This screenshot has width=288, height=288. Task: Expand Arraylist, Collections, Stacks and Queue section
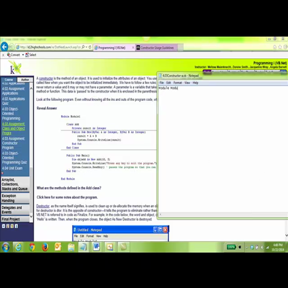click(x=15, y=184)
